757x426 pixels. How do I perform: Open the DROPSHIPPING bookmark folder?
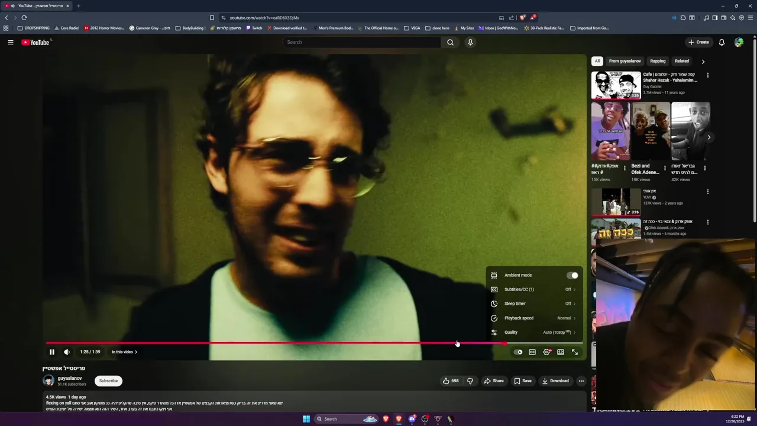point(34,28)
